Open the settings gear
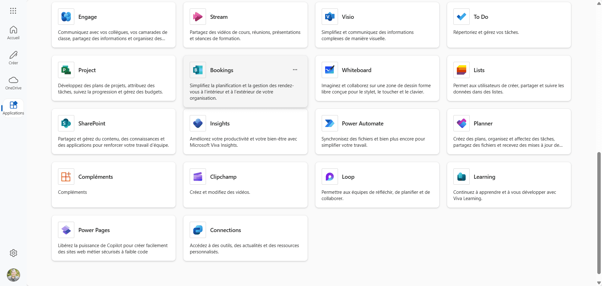The width and height of the screenshot is (602, 286). [13, 253]
